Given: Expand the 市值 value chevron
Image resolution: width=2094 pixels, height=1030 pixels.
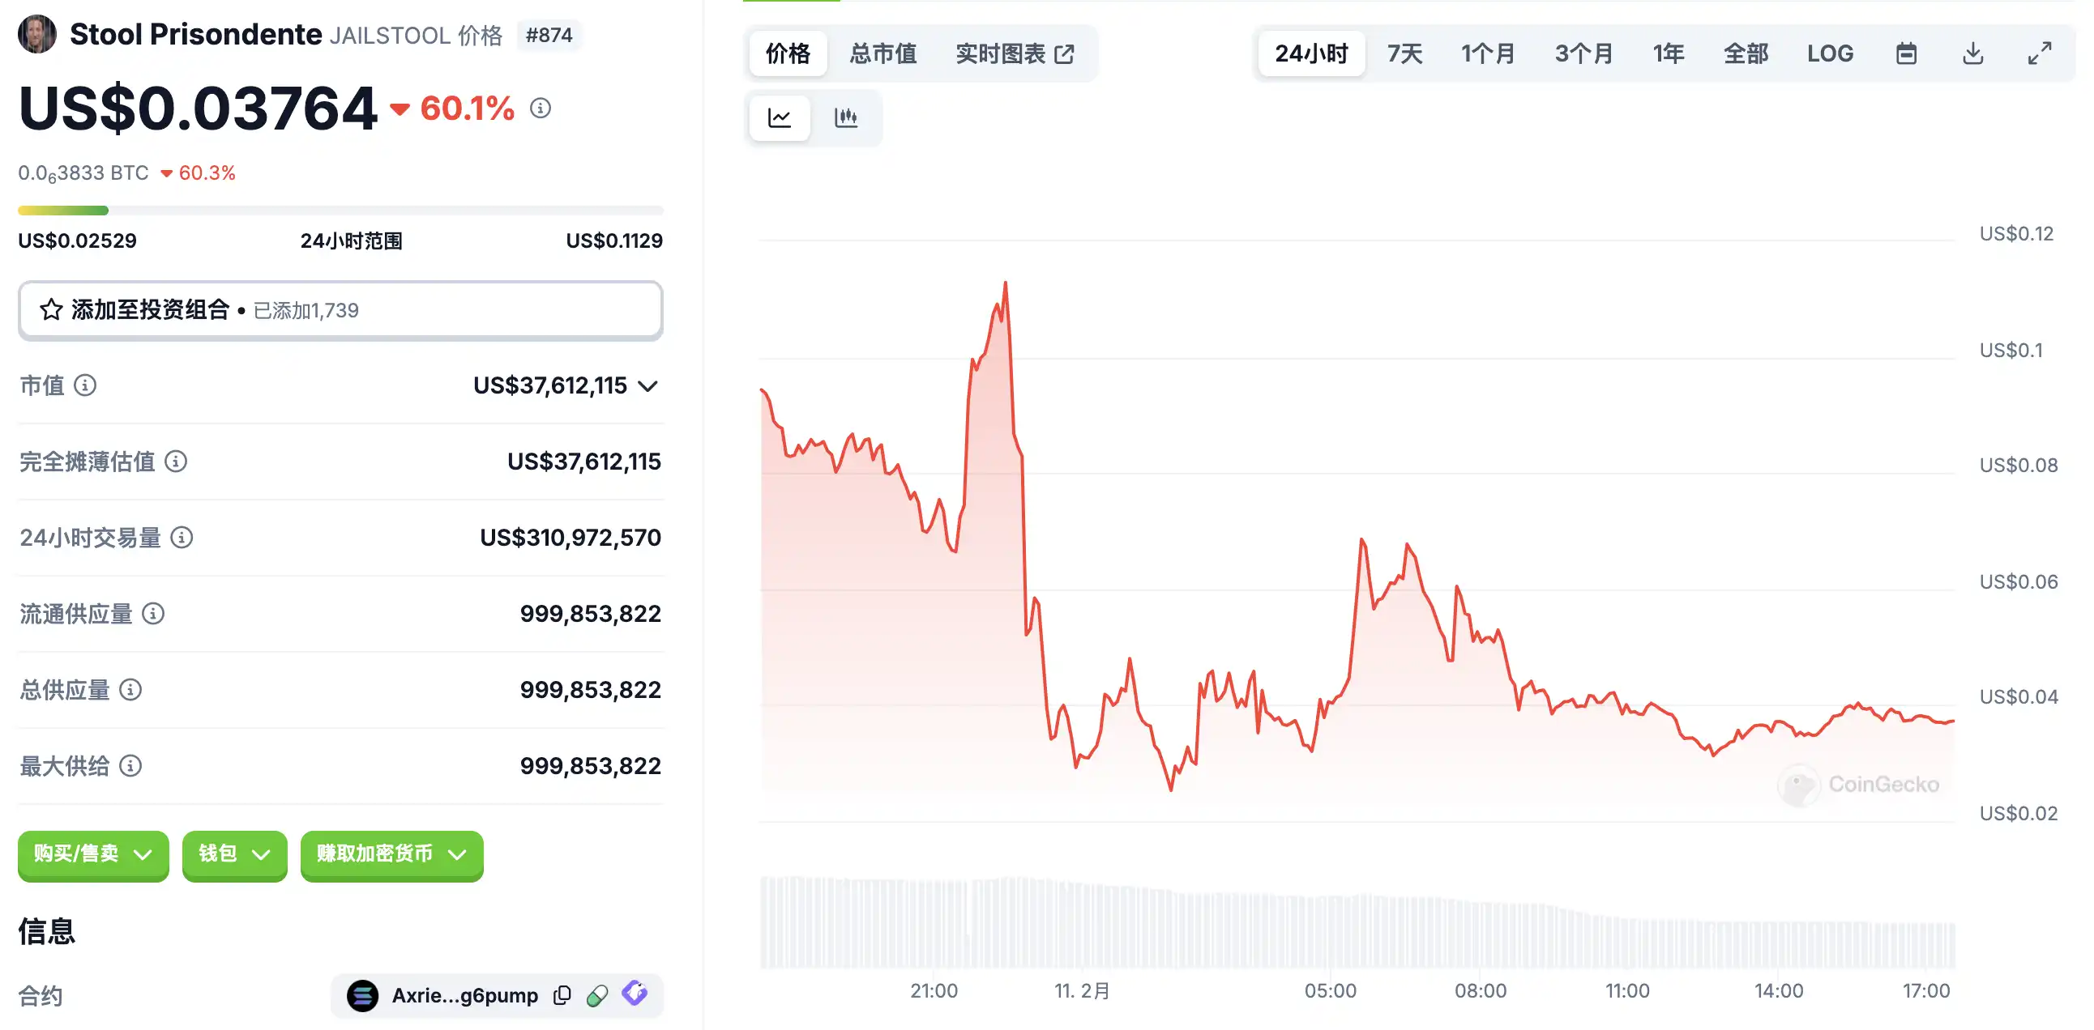Looking at the screenshot, I should coord(647,385).
